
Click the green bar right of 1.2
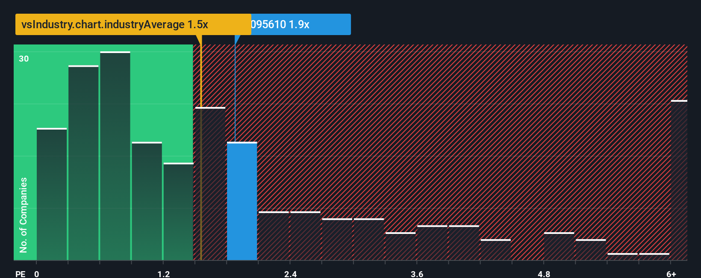178,211
